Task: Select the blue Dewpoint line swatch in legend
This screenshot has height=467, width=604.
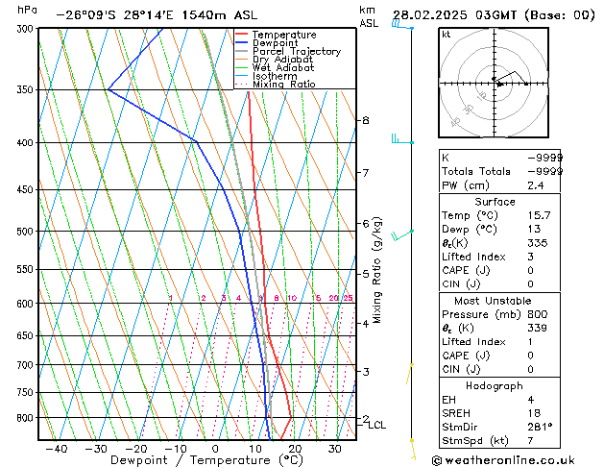Action: click(x=241, y=43)
